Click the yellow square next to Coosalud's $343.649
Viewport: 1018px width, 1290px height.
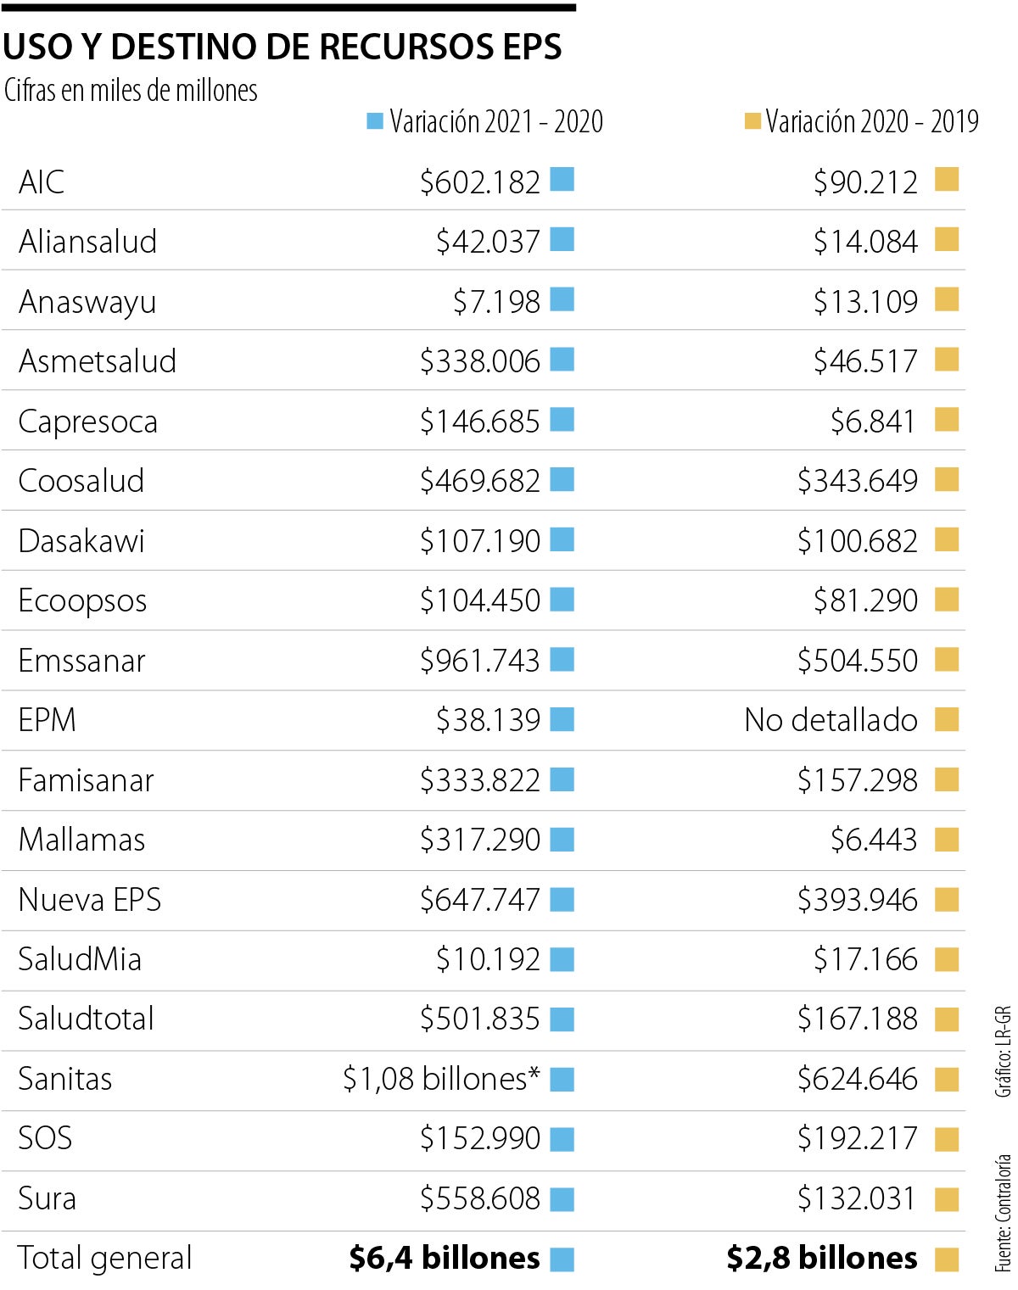click(x=947, y=480)
